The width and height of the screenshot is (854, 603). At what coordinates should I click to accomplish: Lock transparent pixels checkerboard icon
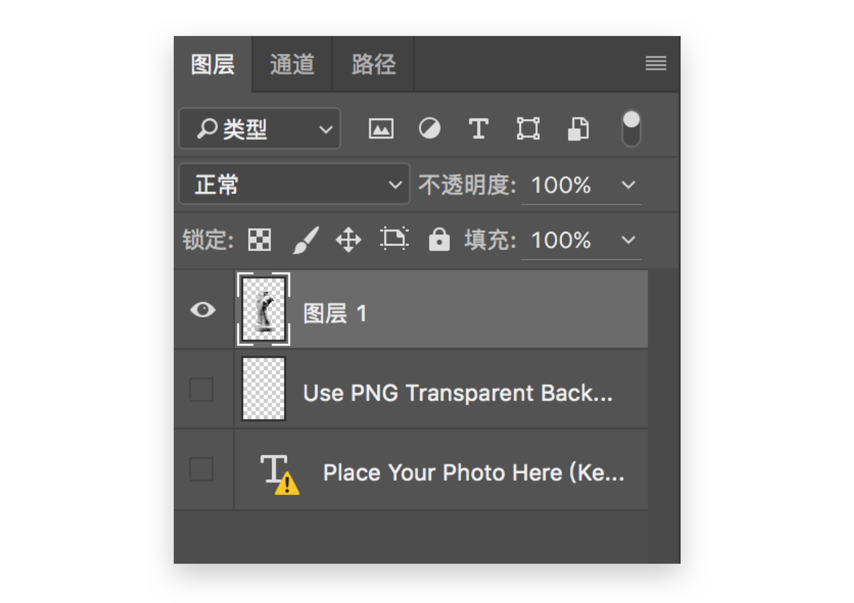pos(259,240)
